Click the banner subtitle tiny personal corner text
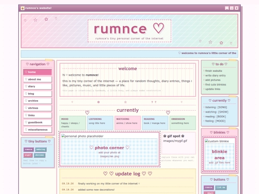 (x=129, y=39)
